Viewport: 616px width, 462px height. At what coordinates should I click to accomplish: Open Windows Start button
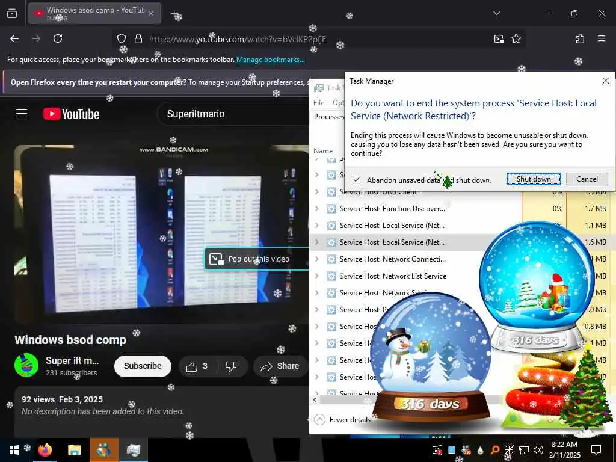[x=14, y=450]
